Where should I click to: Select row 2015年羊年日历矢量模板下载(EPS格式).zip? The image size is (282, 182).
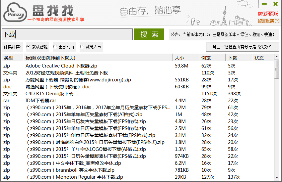click(138, 128)
